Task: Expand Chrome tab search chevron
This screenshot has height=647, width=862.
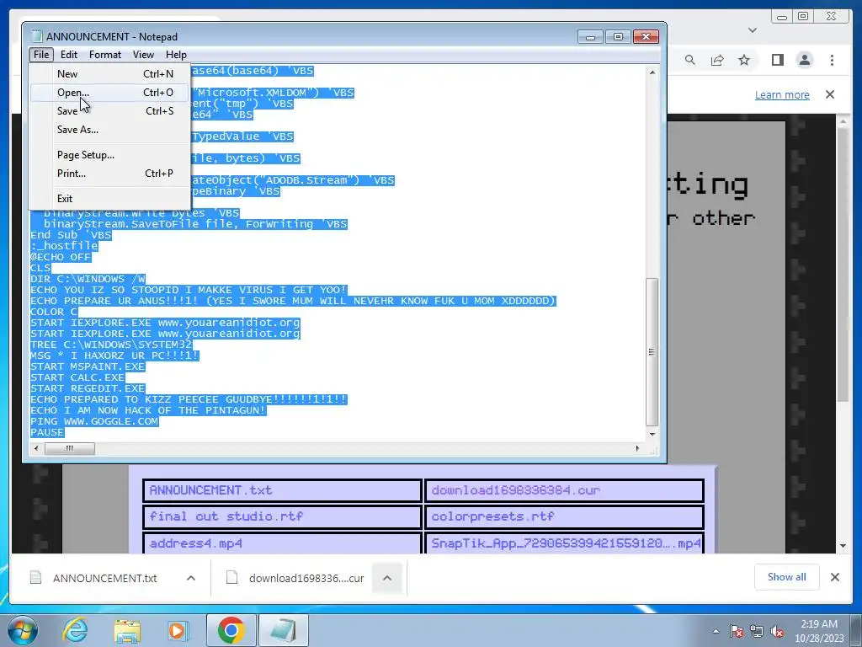Action: (x=753, y=30)
